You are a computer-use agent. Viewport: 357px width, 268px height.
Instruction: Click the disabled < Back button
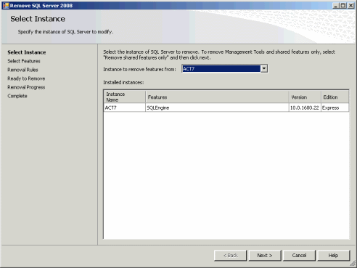click(x=230, y=256)
